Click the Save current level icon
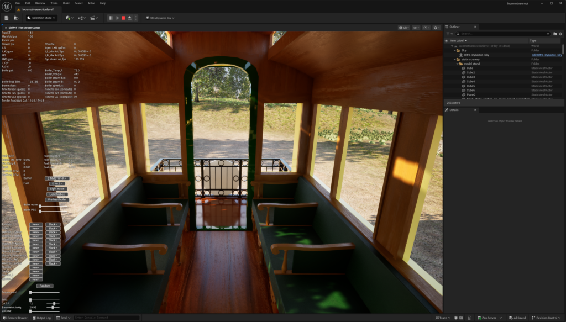The image size is (566, 322). point(6,18)
